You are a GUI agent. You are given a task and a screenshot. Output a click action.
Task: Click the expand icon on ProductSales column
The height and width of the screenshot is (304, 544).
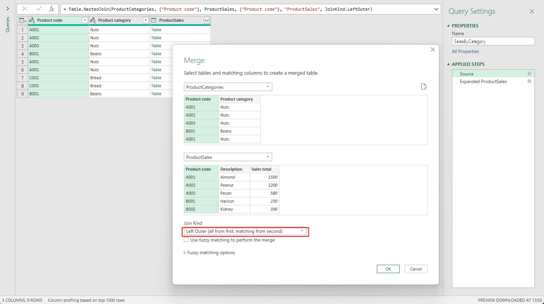[206, 21]
